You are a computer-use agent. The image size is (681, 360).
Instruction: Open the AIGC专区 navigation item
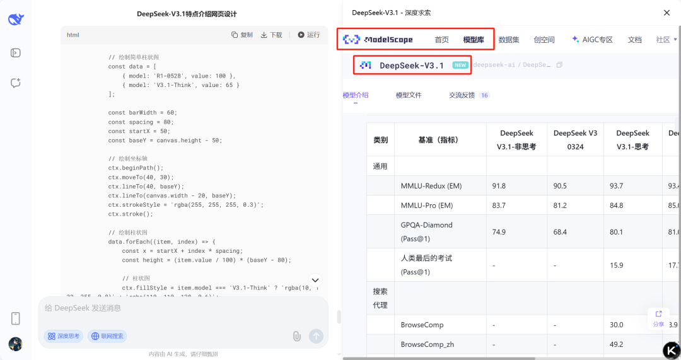click(x=592, y=40)
